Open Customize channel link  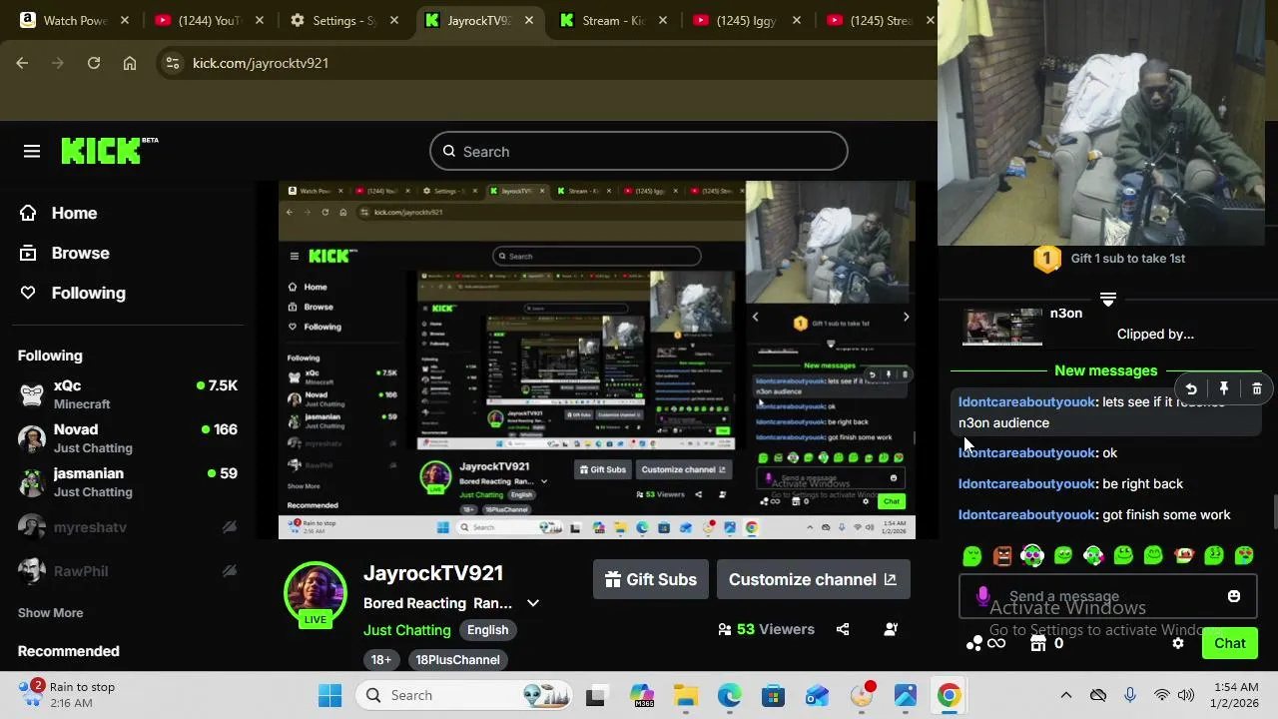click(813, 579)
